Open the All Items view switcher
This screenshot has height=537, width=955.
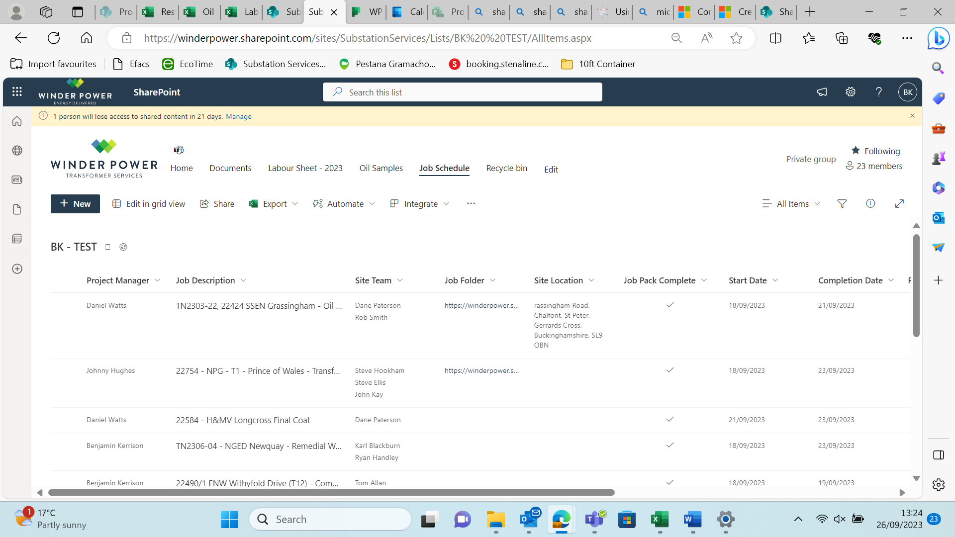[x=791, y=204]
